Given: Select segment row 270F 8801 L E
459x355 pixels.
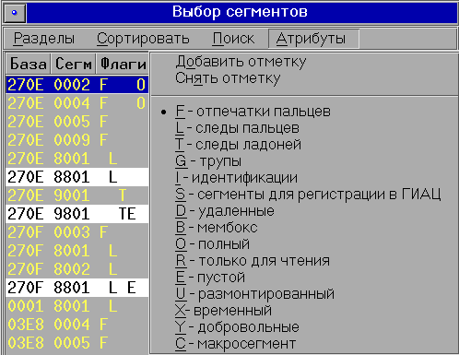Looking at the screenshot, I should click(76, 288).
